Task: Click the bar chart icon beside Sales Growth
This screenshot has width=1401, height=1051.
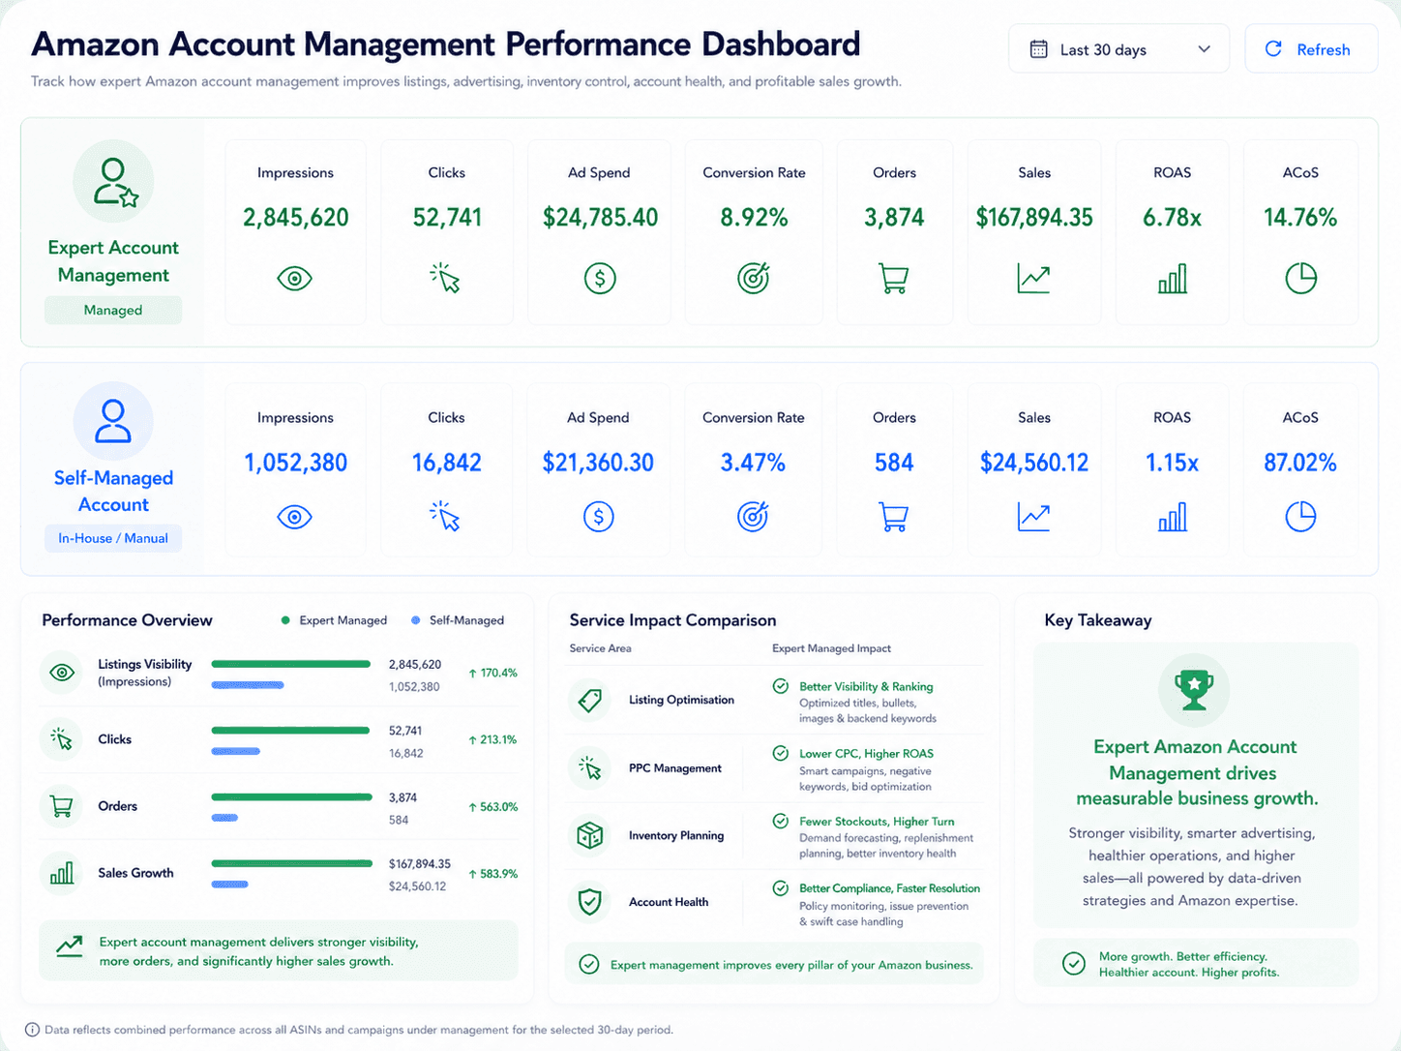Action: tap(62, 873)
